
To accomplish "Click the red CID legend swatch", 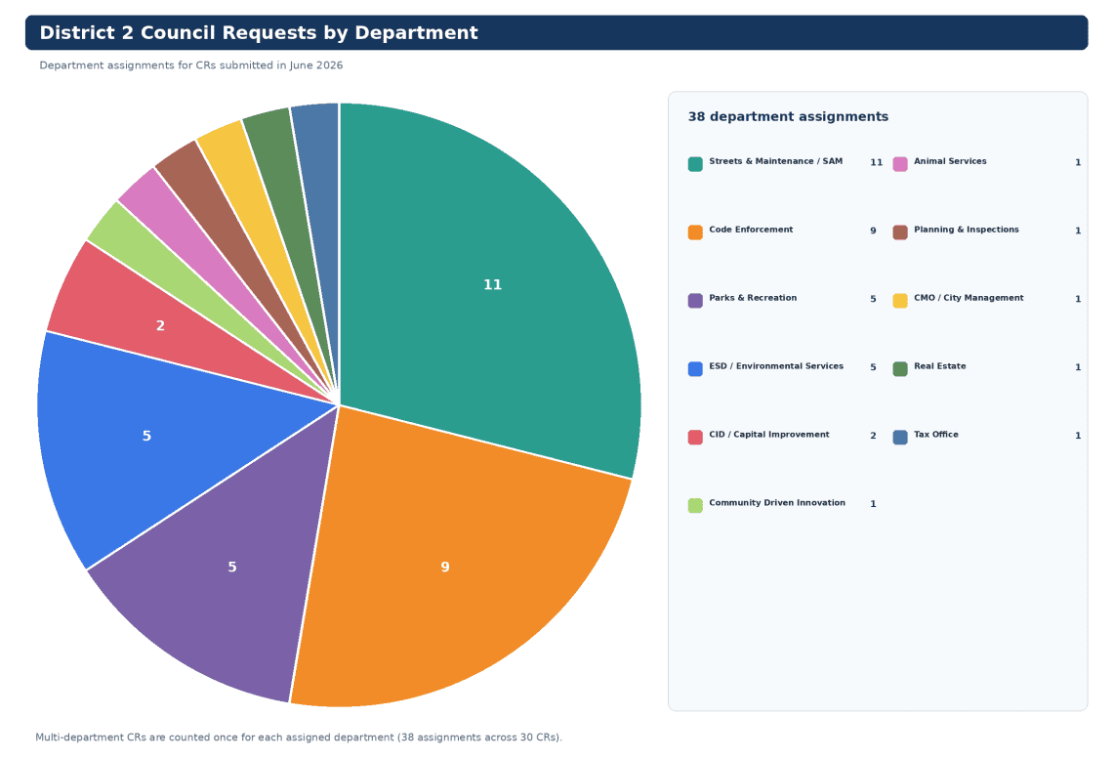I will pyautogui.click(x=695, y=437).
